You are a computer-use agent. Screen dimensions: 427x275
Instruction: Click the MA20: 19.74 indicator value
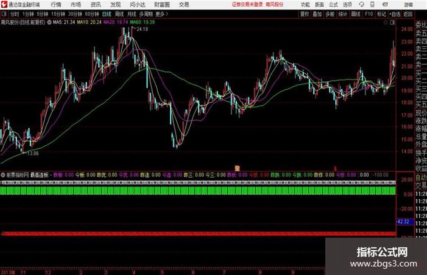[x=116, y=22]
